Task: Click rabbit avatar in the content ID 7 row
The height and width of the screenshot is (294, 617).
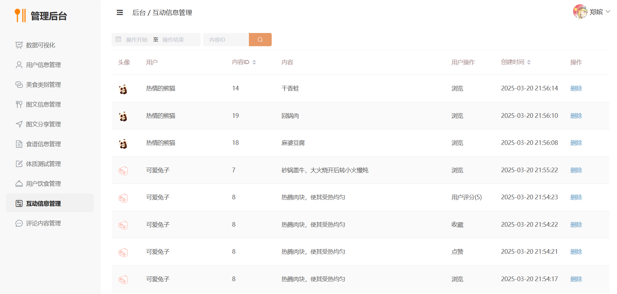Action: [123, 171]
